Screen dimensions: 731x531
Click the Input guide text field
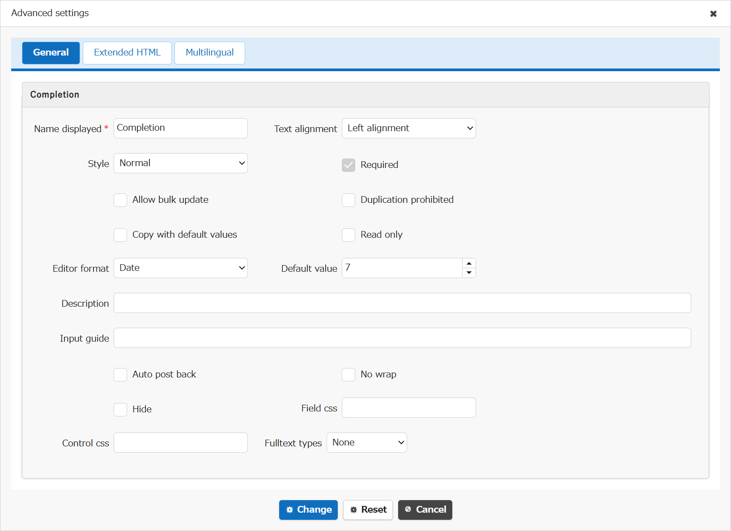pyautogui.click(x=402, y=338)
